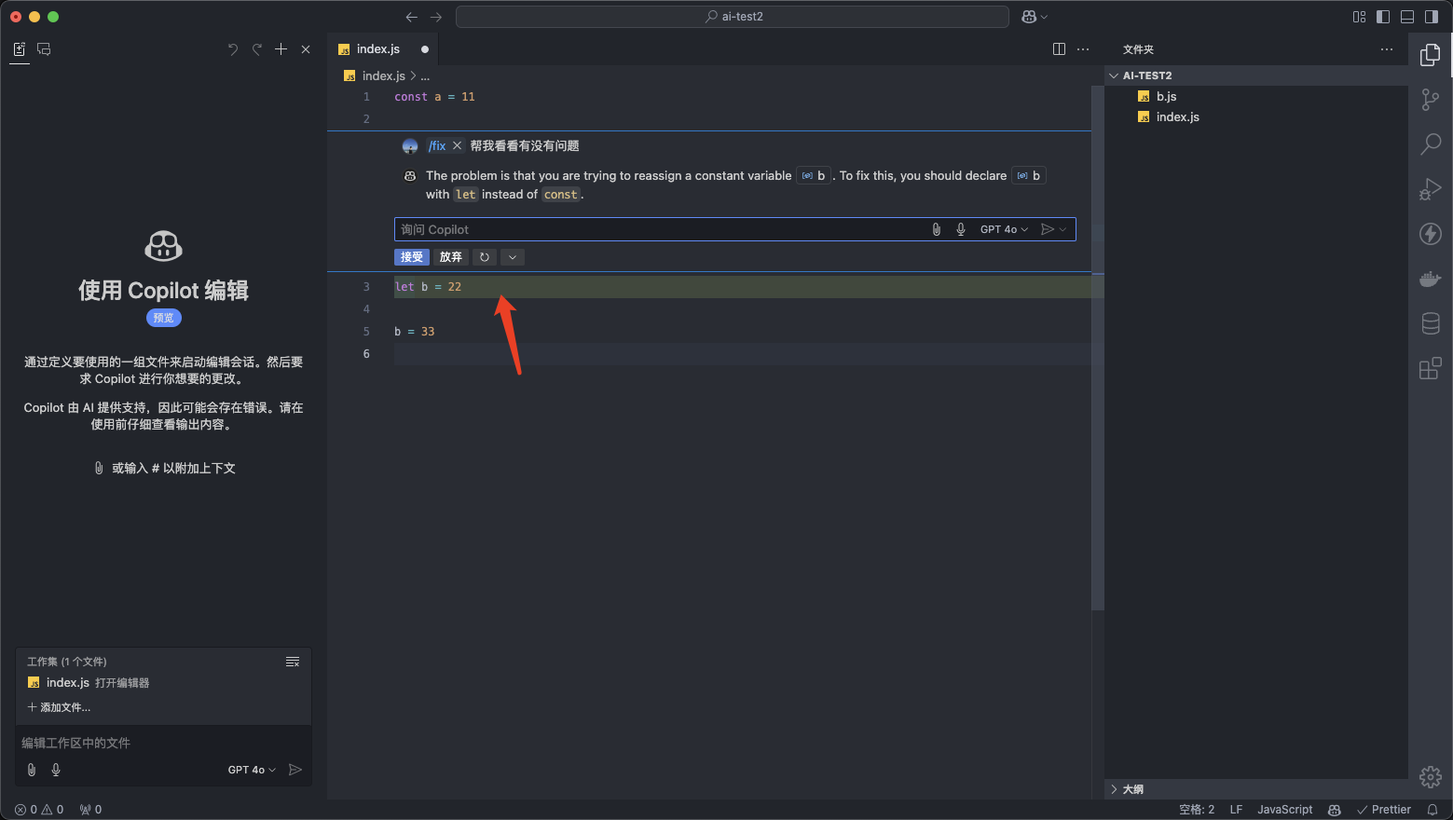Select JavaScript language mode
This screenshot has width=1453, height=820.
[x=1284, y=810]
